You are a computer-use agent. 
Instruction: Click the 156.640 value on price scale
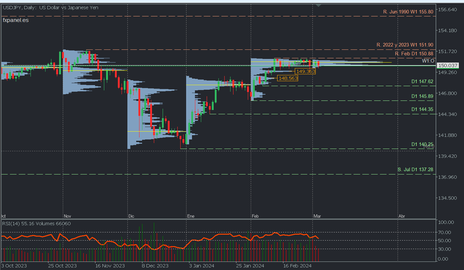click(x=446, y=9)
